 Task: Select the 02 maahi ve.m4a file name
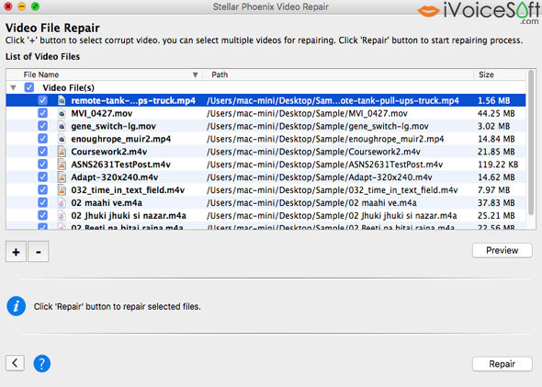coord(107,203)
